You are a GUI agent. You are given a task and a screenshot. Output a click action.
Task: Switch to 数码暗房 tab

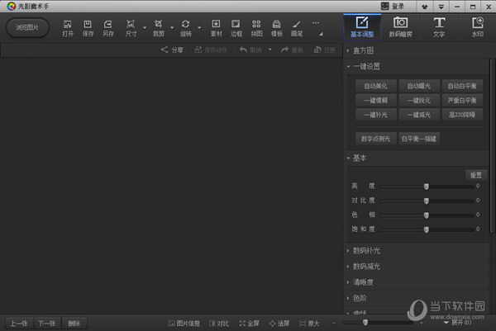(400, 27)
